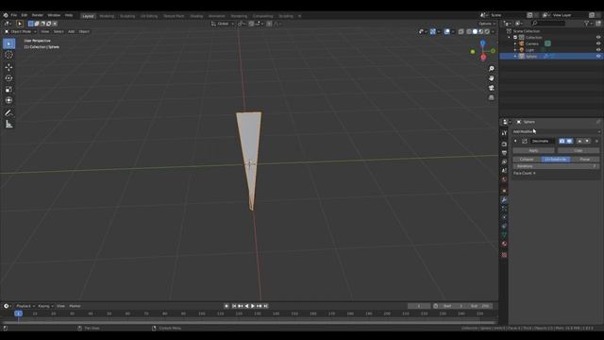Screen dimensions: 604x340
Task: Hide Collection using its eye icon
Action: coord(598,38)
